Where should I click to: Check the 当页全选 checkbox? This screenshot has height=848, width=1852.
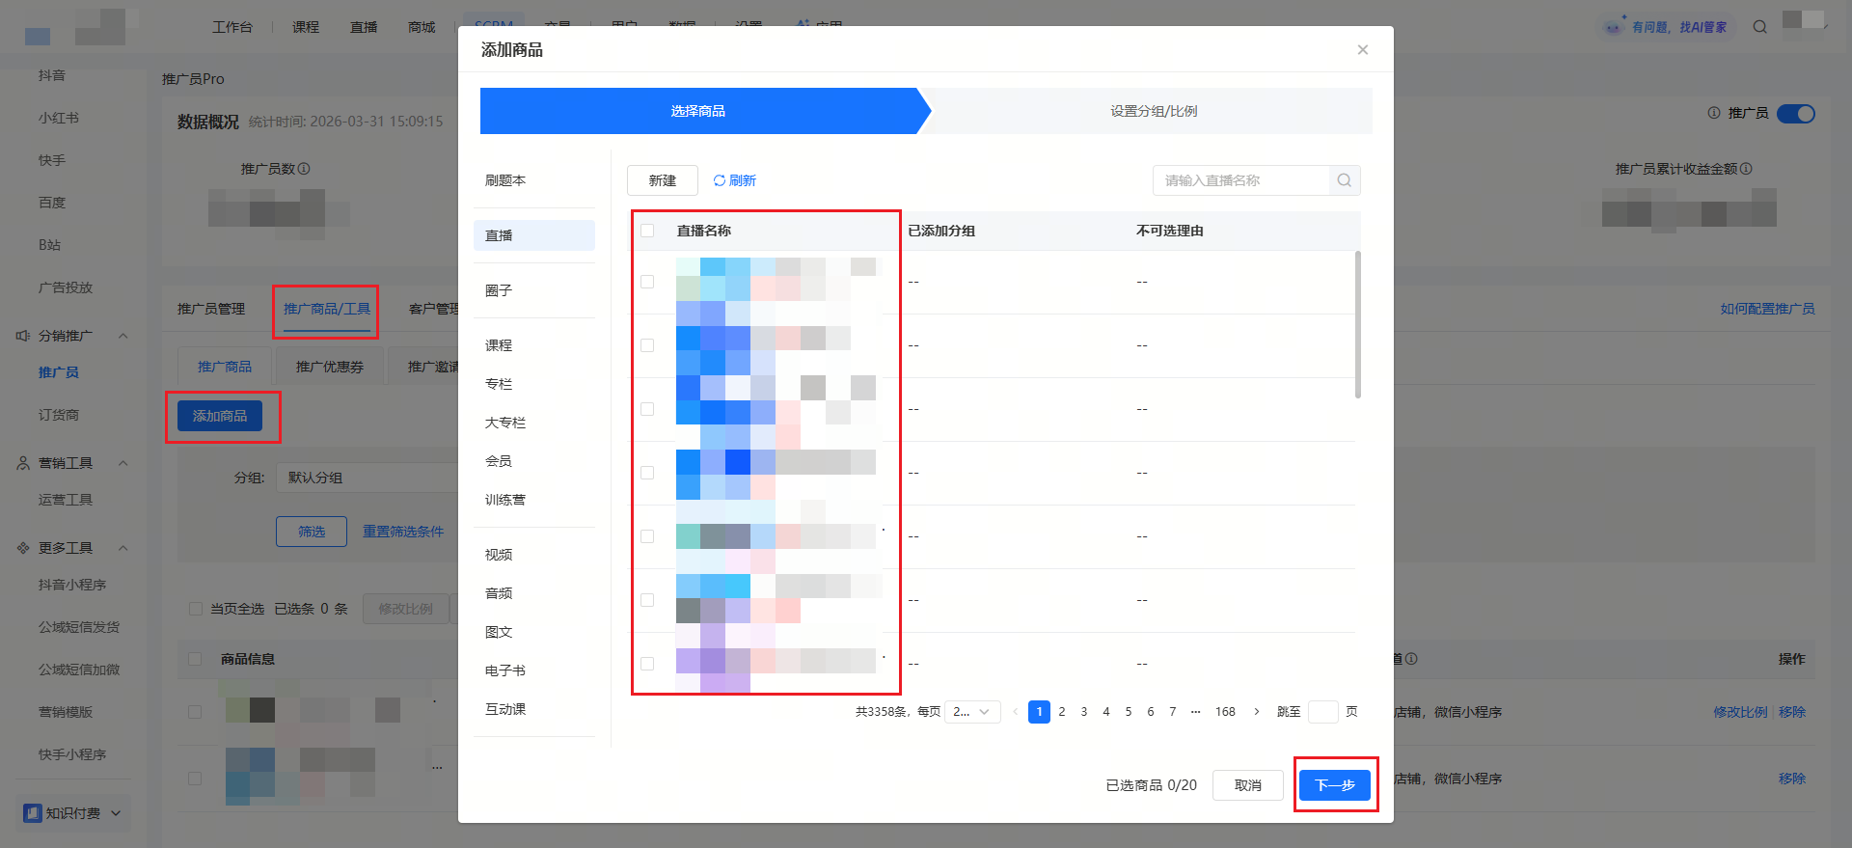point(196,609)
